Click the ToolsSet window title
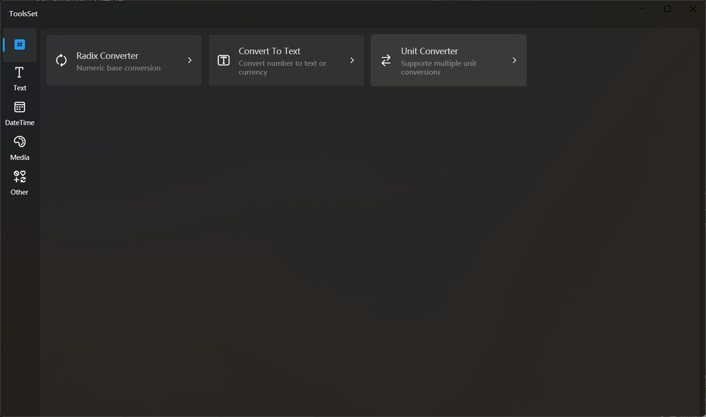 click(23, 13)
